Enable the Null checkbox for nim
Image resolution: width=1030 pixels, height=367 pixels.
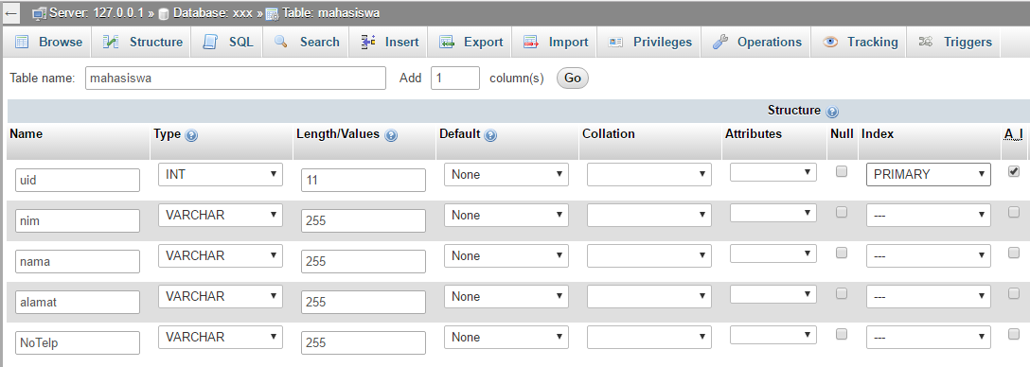841,212
